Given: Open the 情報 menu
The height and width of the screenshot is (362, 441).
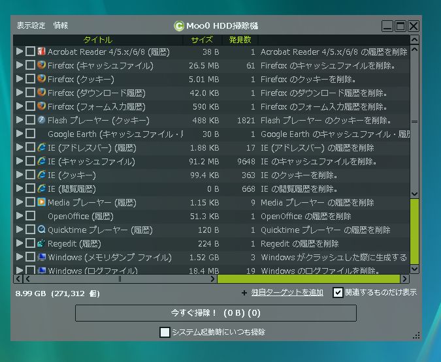Looking at the screenshot, I should (x=61, y=25).
